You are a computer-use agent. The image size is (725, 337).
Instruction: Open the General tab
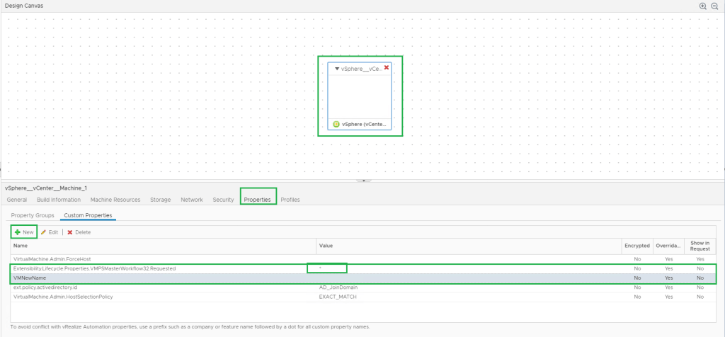tap(17, 200)
